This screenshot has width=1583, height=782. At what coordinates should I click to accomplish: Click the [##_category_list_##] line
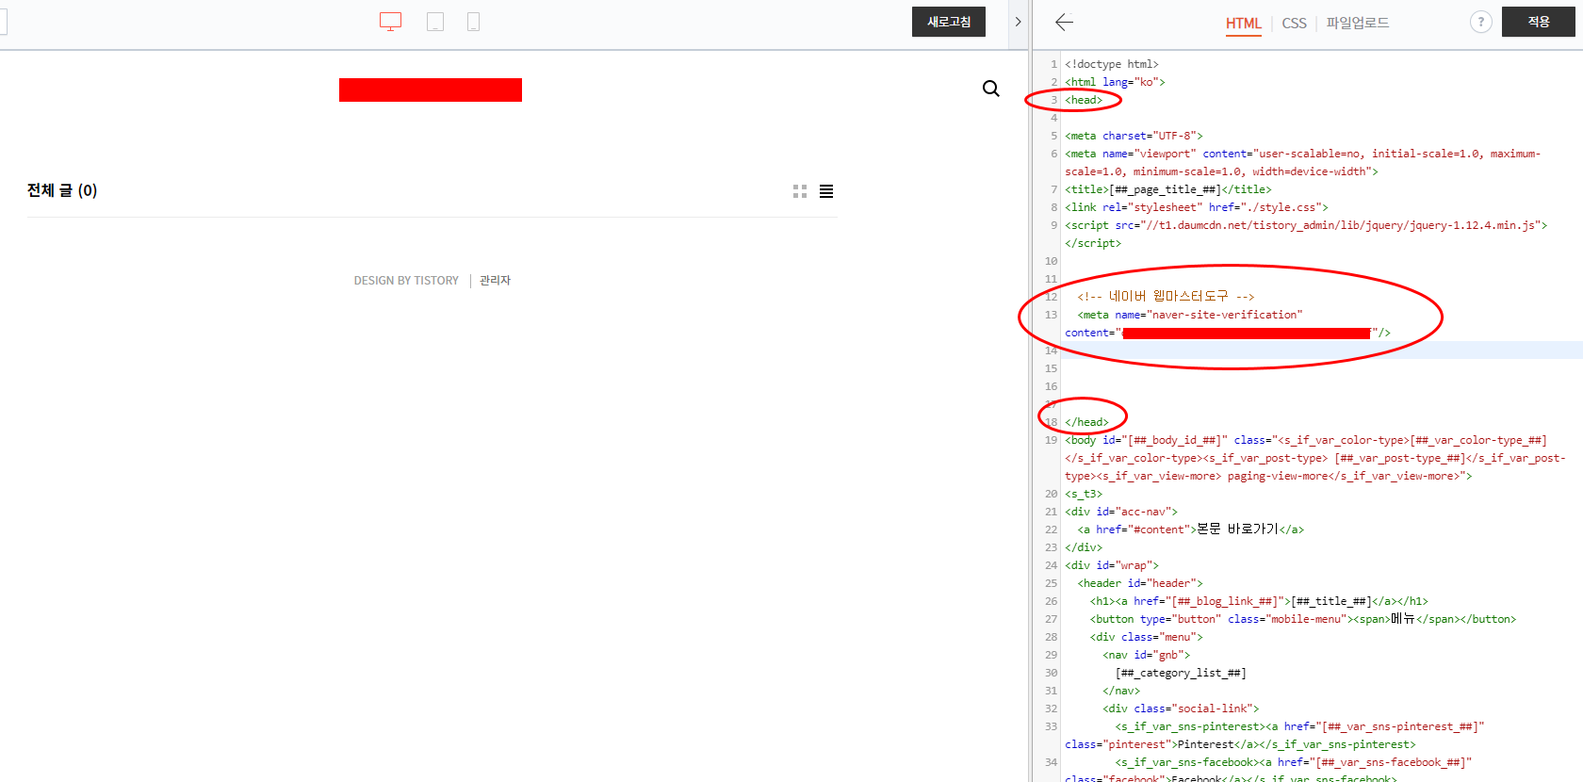pos(1181,673)
